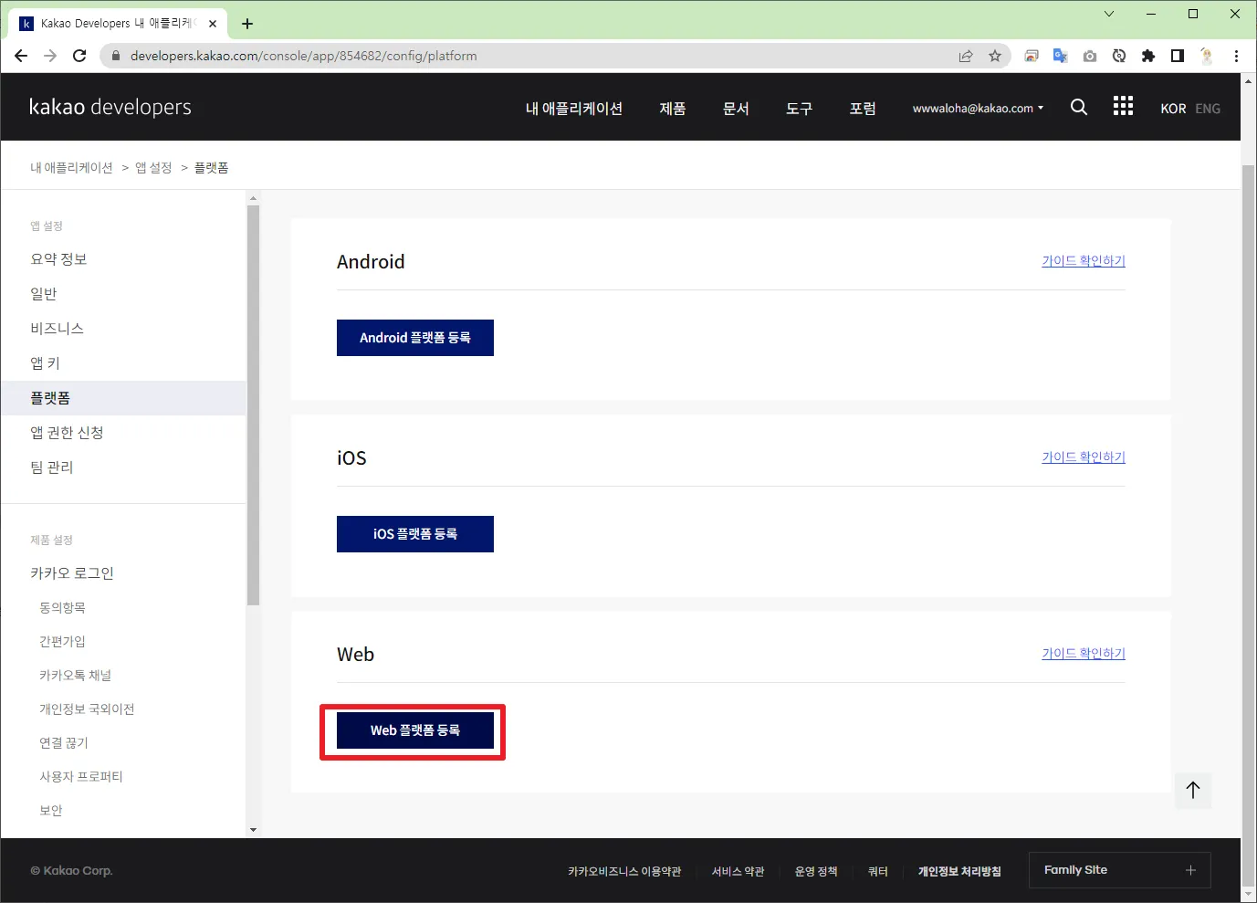Open 가이드 확인하기 for Web
Image resolution: width=1257 pixels, height=903 pixels.
(x=1084, y=654)
